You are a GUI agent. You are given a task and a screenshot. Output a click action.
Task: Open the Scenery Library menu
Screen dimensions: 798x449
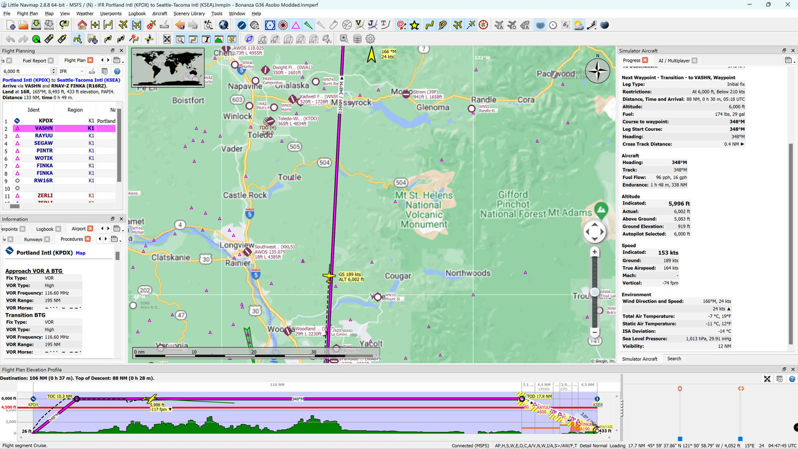coord(189,13)
